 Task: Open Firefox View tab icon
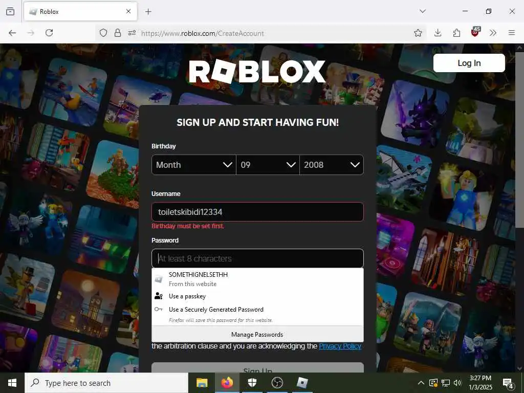pos(10,11)
